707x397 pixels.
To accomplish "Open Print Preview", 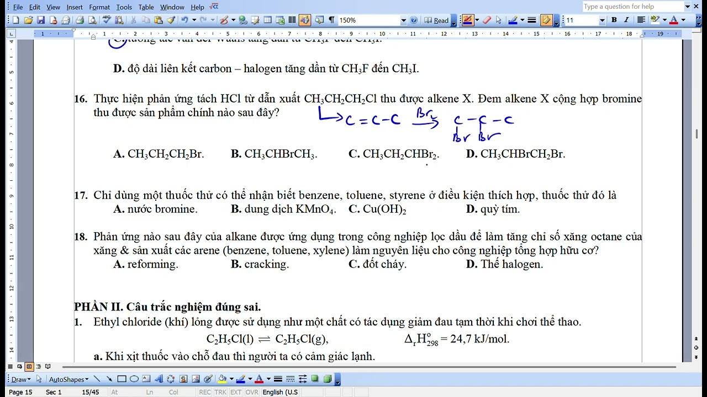I will 92,20.
